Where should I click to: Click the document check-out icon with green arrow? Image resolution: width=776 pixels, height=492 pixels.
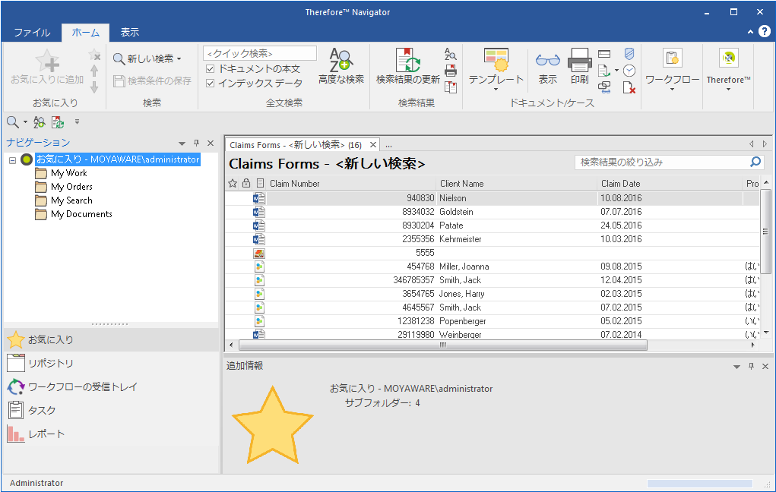click(604, 71)
